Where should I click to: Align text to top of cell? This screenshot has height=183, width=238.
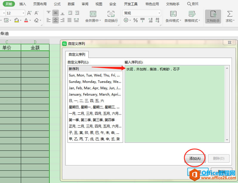(48, 13)
